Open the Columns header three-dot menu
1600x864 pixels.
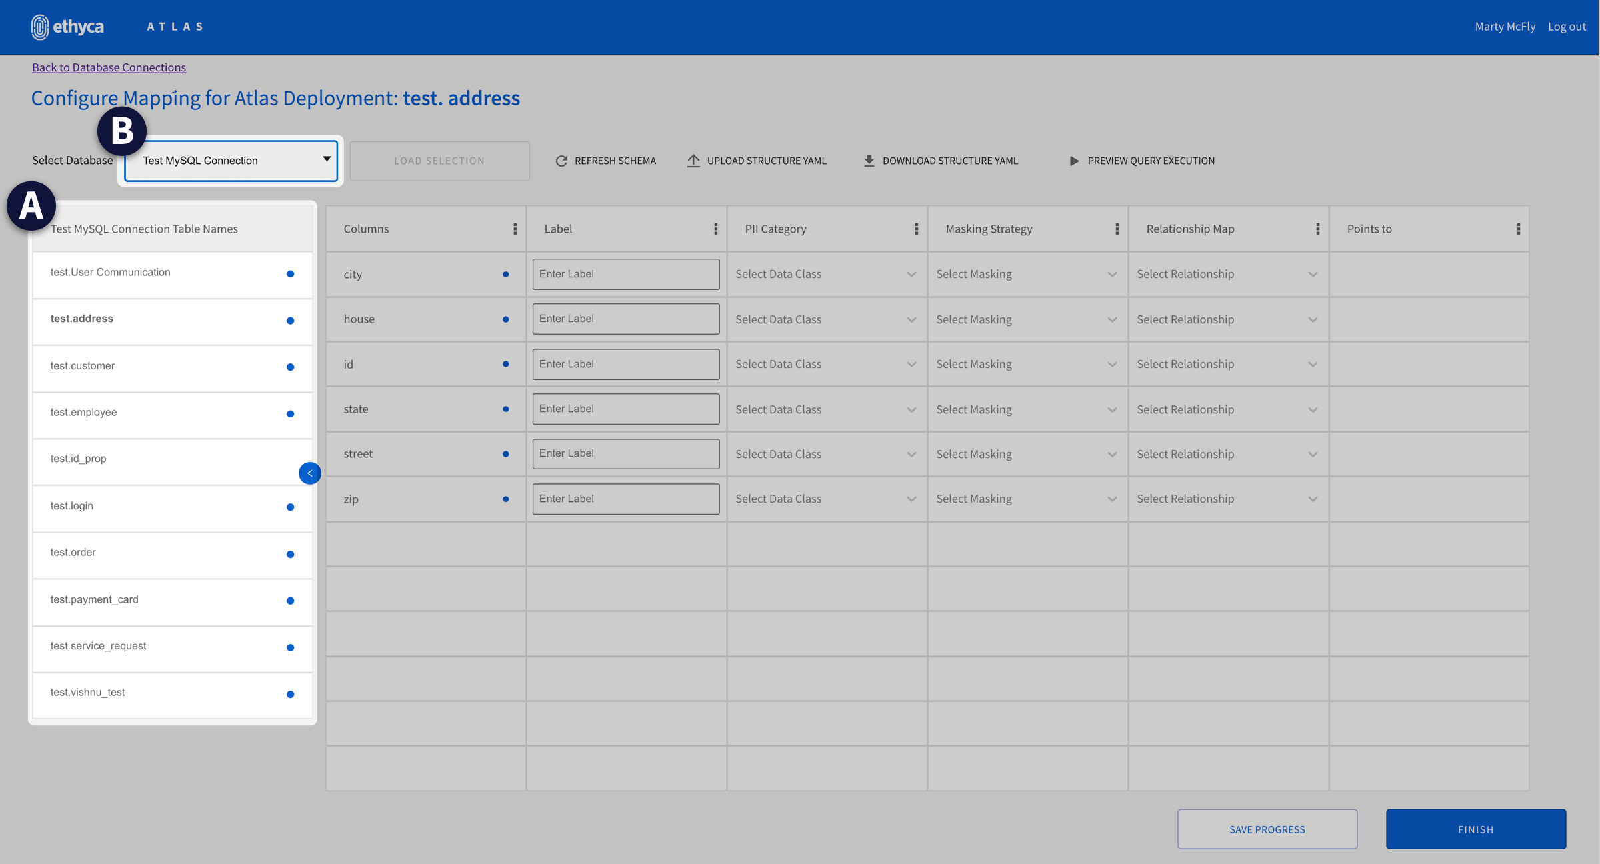[515, 229]
